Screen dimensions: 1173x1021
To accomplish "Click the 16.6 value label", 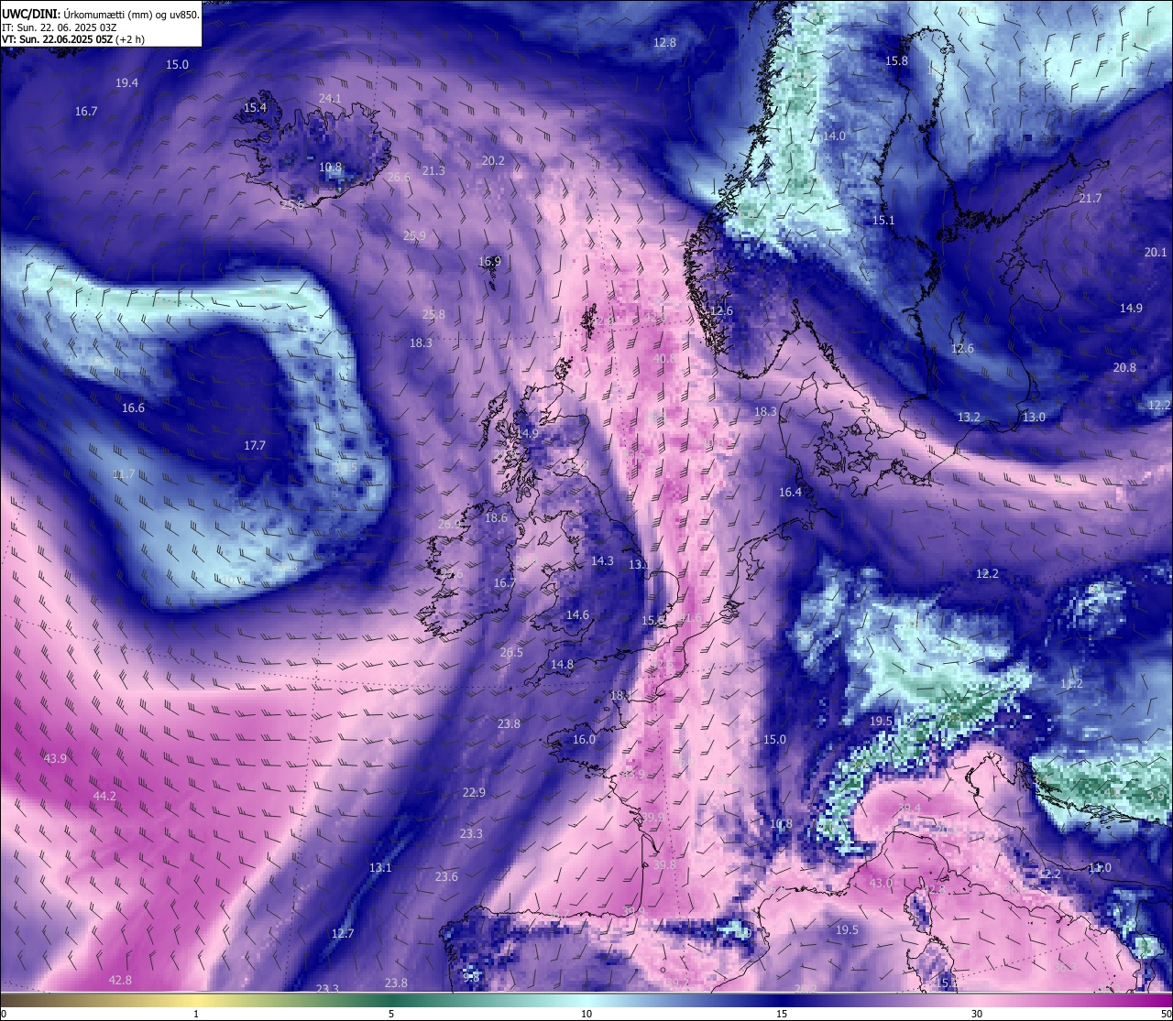I will tap(134, 408).
